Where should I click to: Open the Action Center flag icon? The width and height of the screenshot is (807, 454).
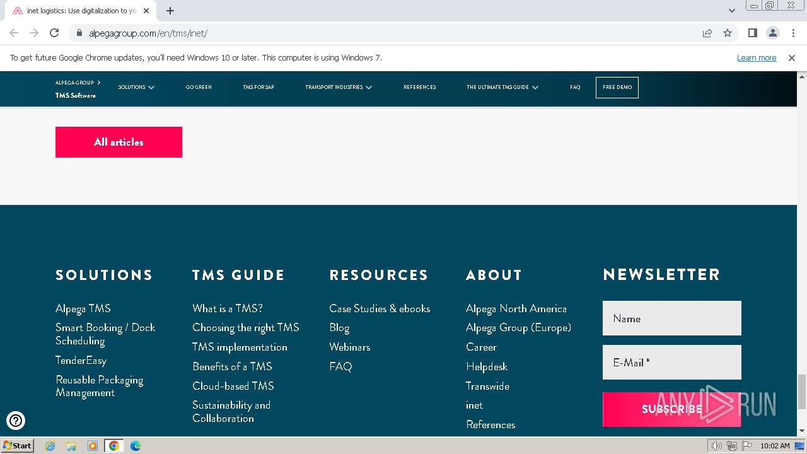point(746,446)
